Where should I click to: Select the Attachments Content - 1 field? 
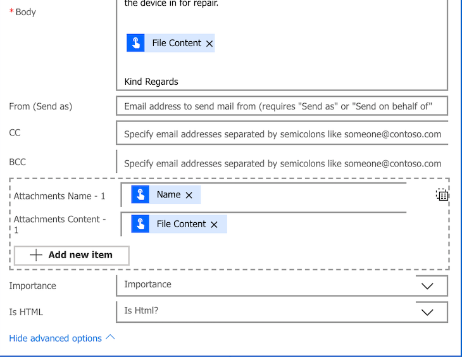[263, 224]
